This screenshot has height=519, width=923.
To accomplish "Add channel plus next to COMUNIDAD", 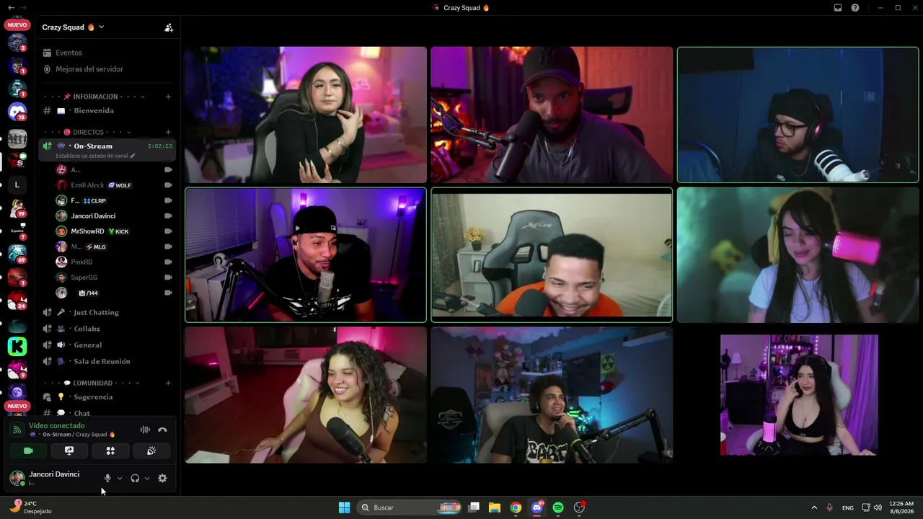I will click(x=168, y=383).
